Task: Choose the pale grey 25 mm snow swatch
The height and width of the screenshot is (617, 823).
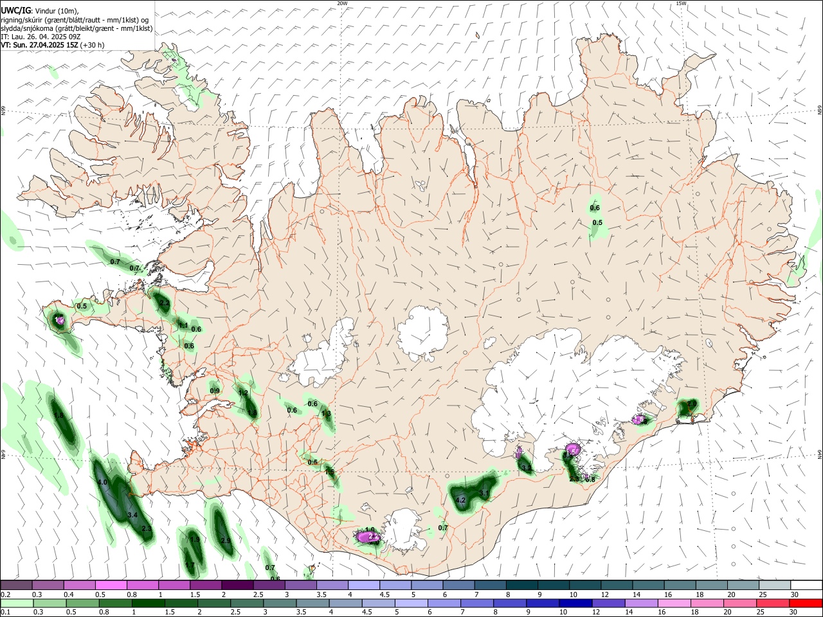Action: click(775, 585)
